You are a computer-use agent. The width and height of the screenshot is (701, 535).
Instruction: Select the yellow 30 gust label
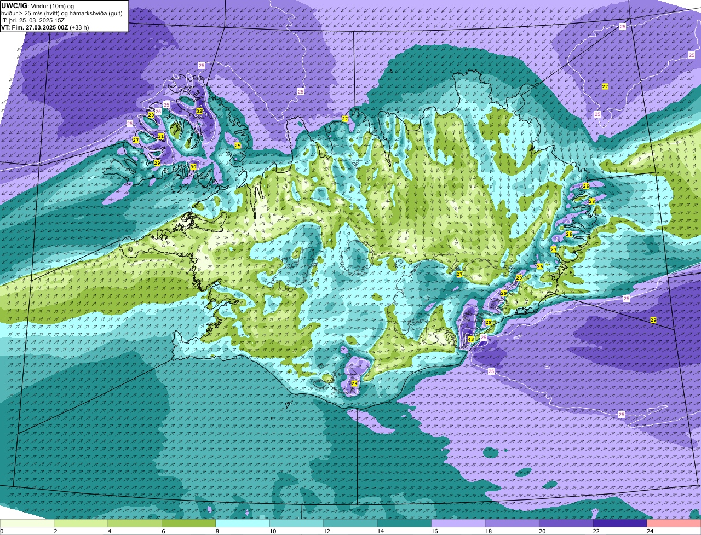tap(193, 167)
